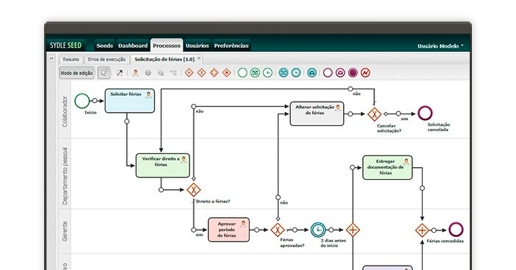Select the 'Solicitar férias' task box
The width and height of the screenshot is (516, 270).
coord(130,101)
